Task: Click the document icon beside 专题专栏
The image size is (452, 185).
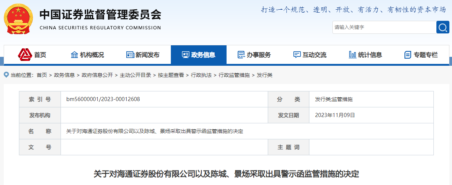Action: [408, 55]
